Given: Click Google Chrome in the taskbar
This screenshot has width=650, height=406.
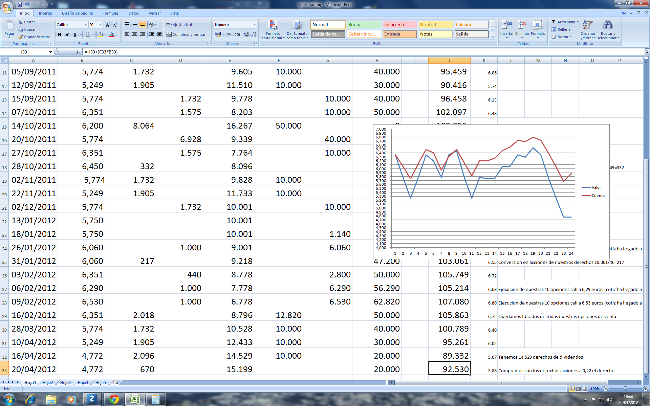Looking at the screenshot, I should [114, 399].
